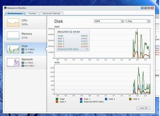
Task: Open the Performance tab
Action: [x=15, y=13]
